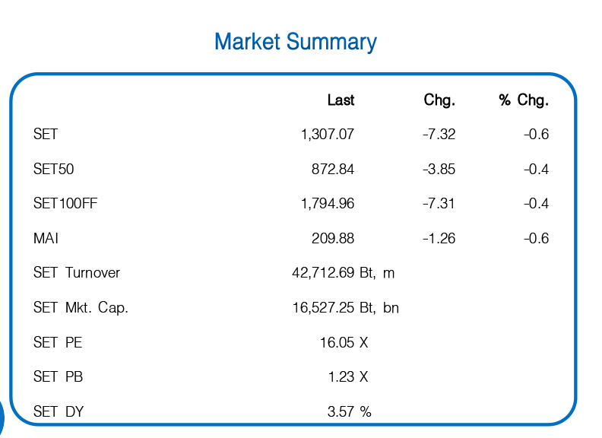Select the SET100FF row label
Viewport: 602px width, 438px height.
(66, 204)
